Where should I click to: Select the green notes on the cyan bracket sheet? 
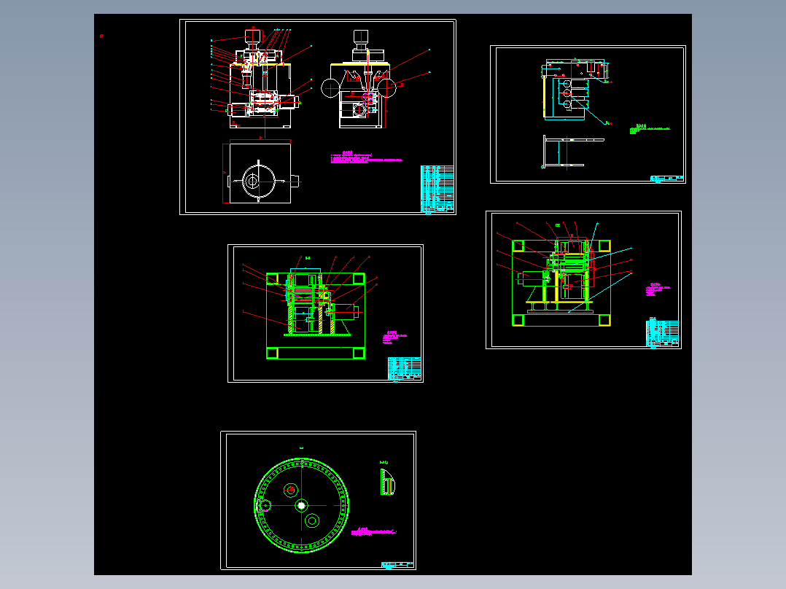click(650, 129)
